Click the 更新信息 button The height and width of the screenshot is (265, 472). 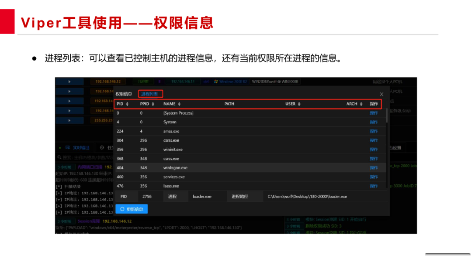click(132, 209)
